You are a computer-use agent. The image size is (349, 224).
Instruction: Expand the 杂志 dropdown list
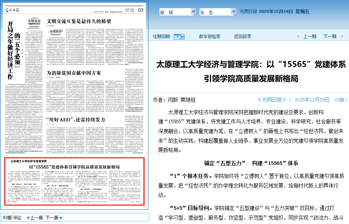[x=217, y=12]
